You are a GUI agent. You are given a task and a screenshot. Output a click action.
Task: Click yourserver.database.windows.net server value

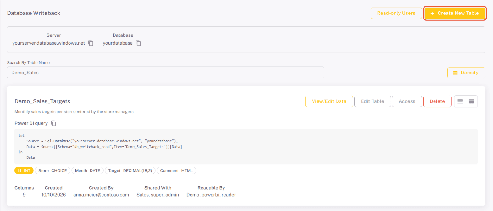(48, 43)
